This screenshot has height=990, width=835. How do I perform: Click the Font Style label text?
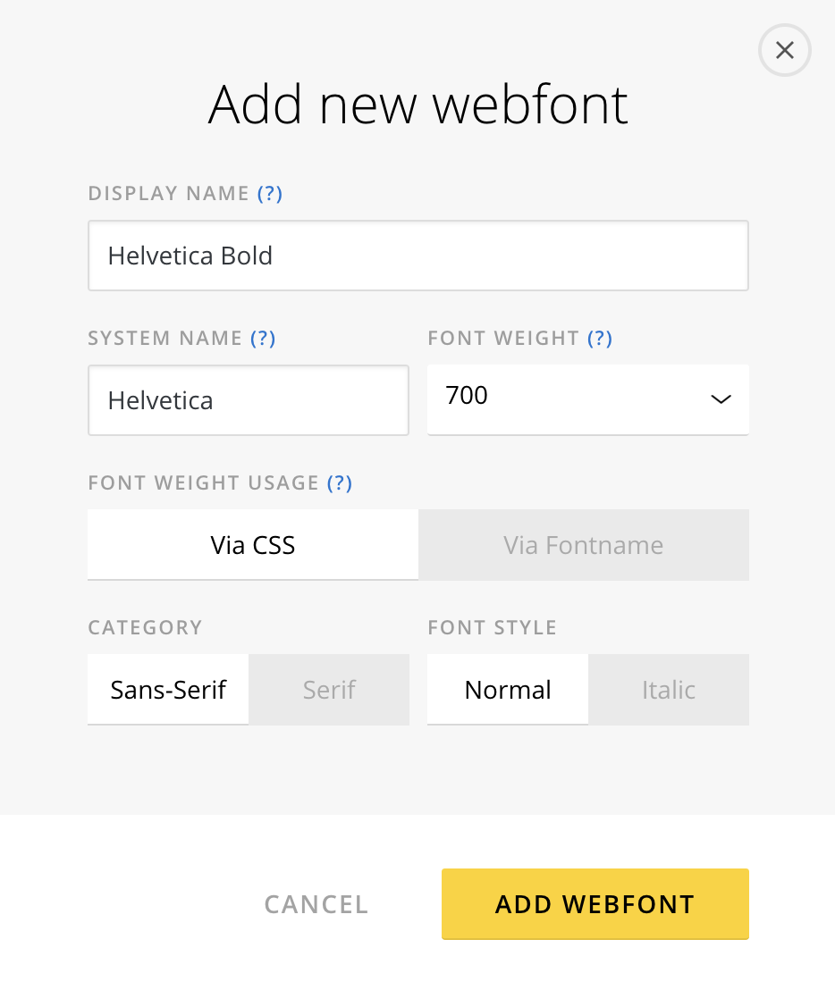[492, 628]
